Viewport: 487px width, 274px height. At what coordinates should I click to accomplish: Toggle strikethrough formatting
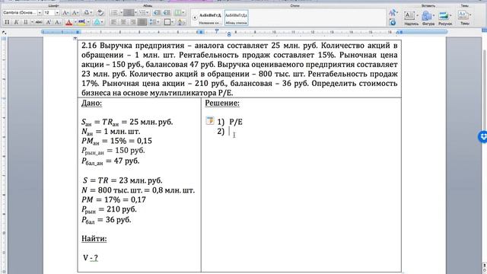point(39,22)
